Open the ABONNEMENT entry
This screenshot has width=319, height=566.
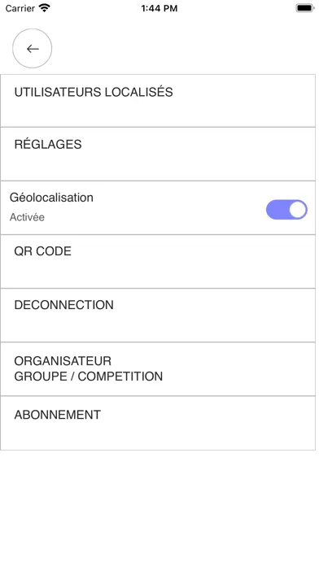[158, 423]
